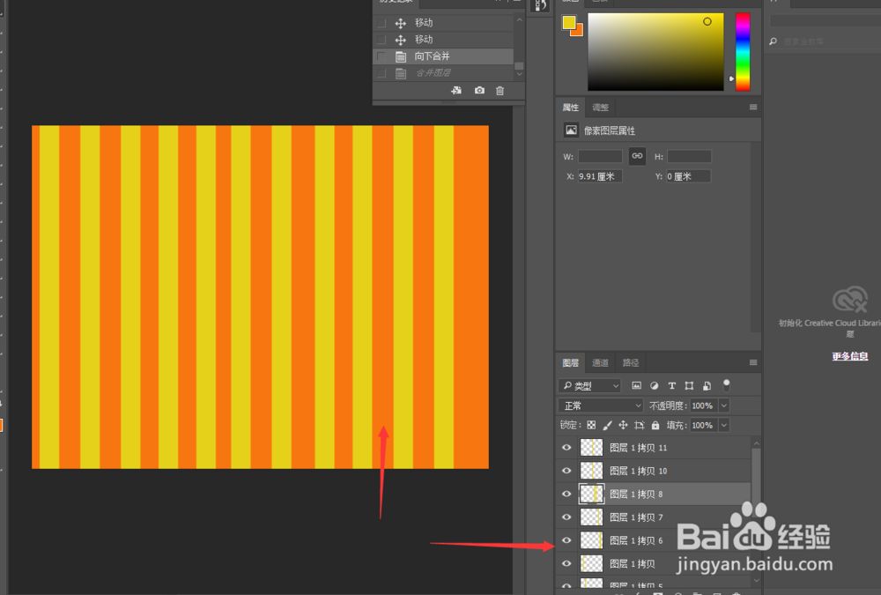The width and height of the screenshot is (881, 595).
Task: Click the rainbow hue slider strip
Action: [x=743, y=52]
